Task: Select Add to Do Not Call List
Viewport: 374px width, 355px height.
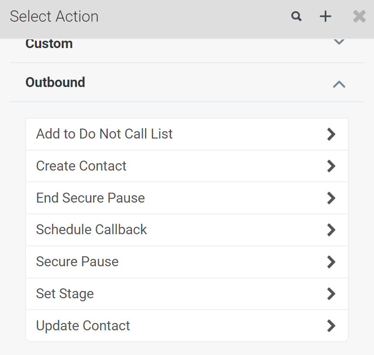Action: coord(104,134)
